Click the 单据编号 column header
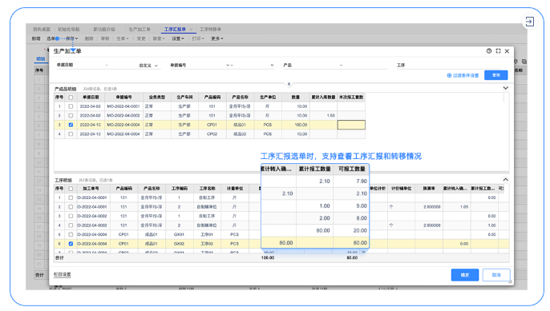 click(123, 98)
